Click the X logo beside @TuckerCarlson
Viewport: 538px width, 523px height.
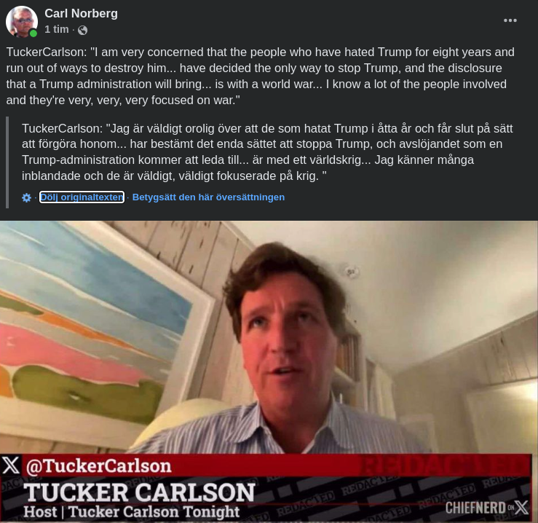click(11, 465)
